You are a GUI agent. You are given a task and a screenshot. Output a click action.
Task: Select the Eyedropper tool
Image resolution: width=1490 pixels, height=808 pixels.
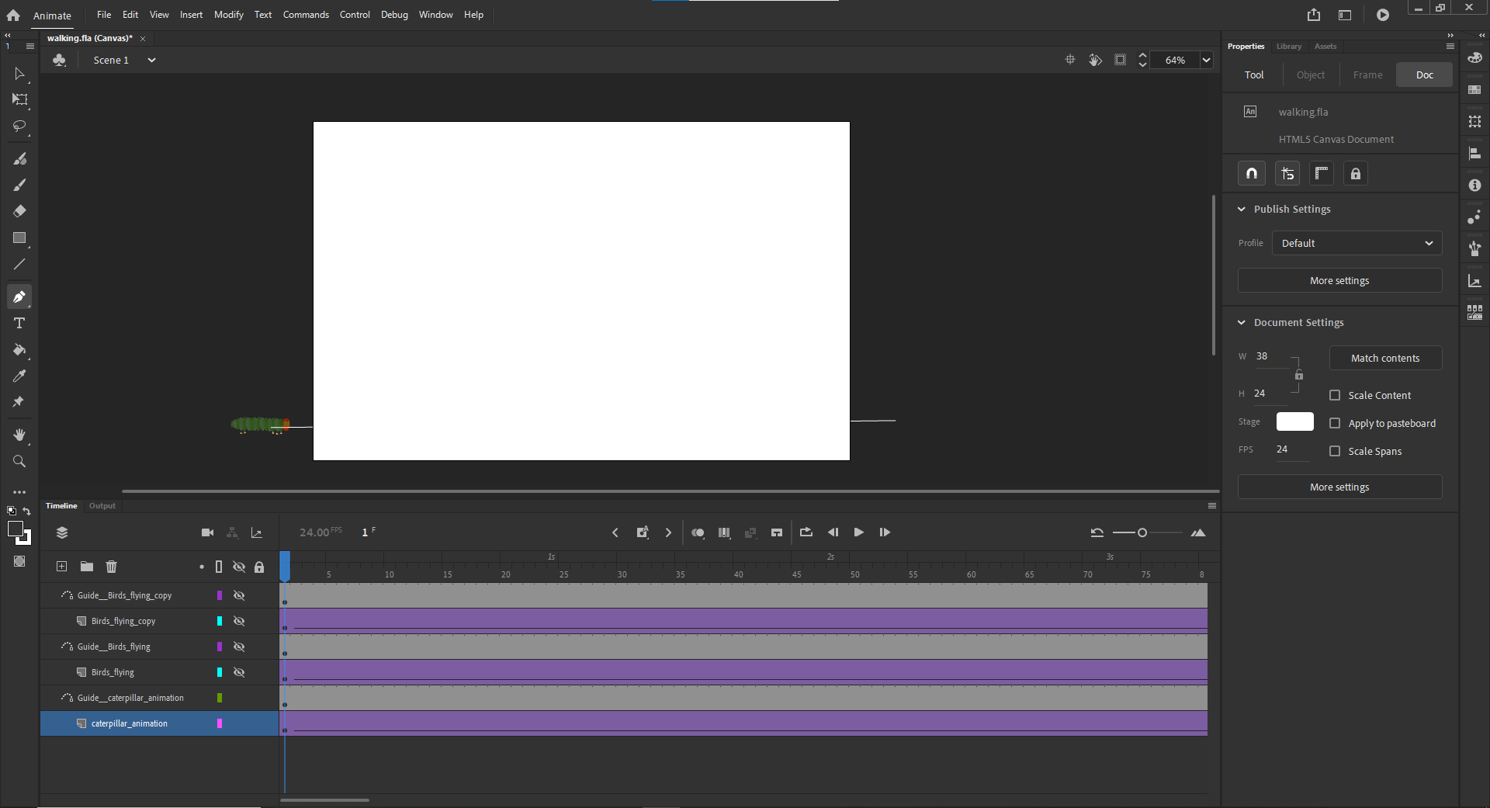point(19,376)
